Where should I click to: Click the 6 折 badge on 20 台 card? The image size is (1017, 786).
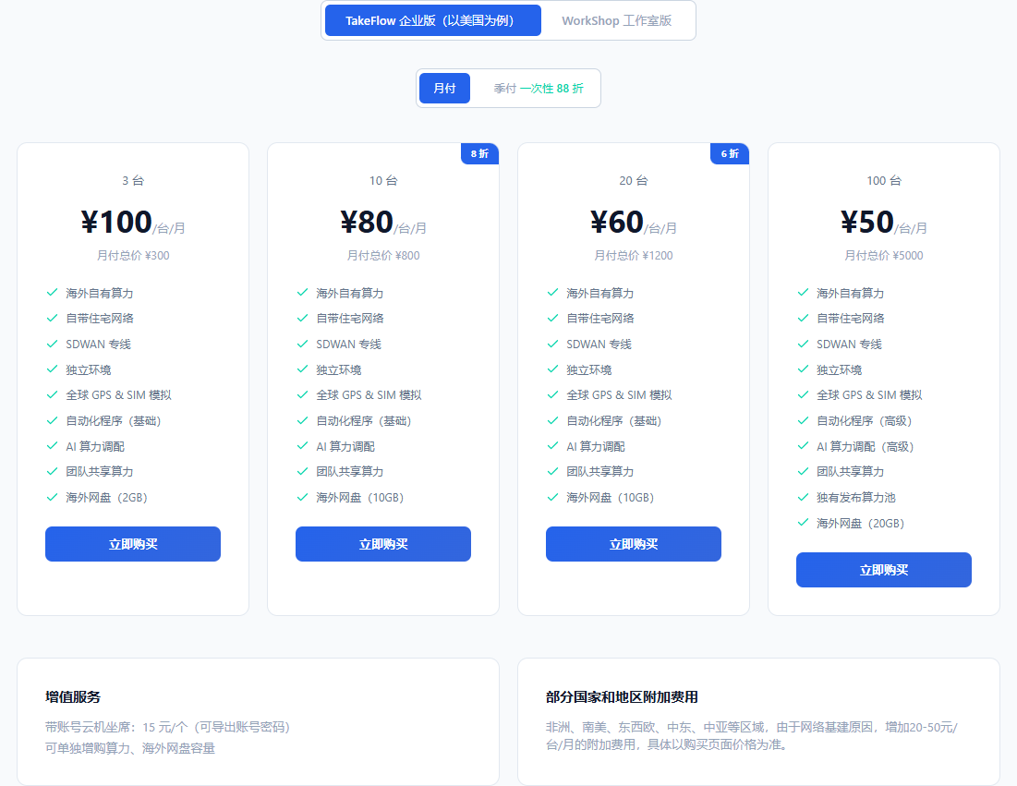[730, 153]
